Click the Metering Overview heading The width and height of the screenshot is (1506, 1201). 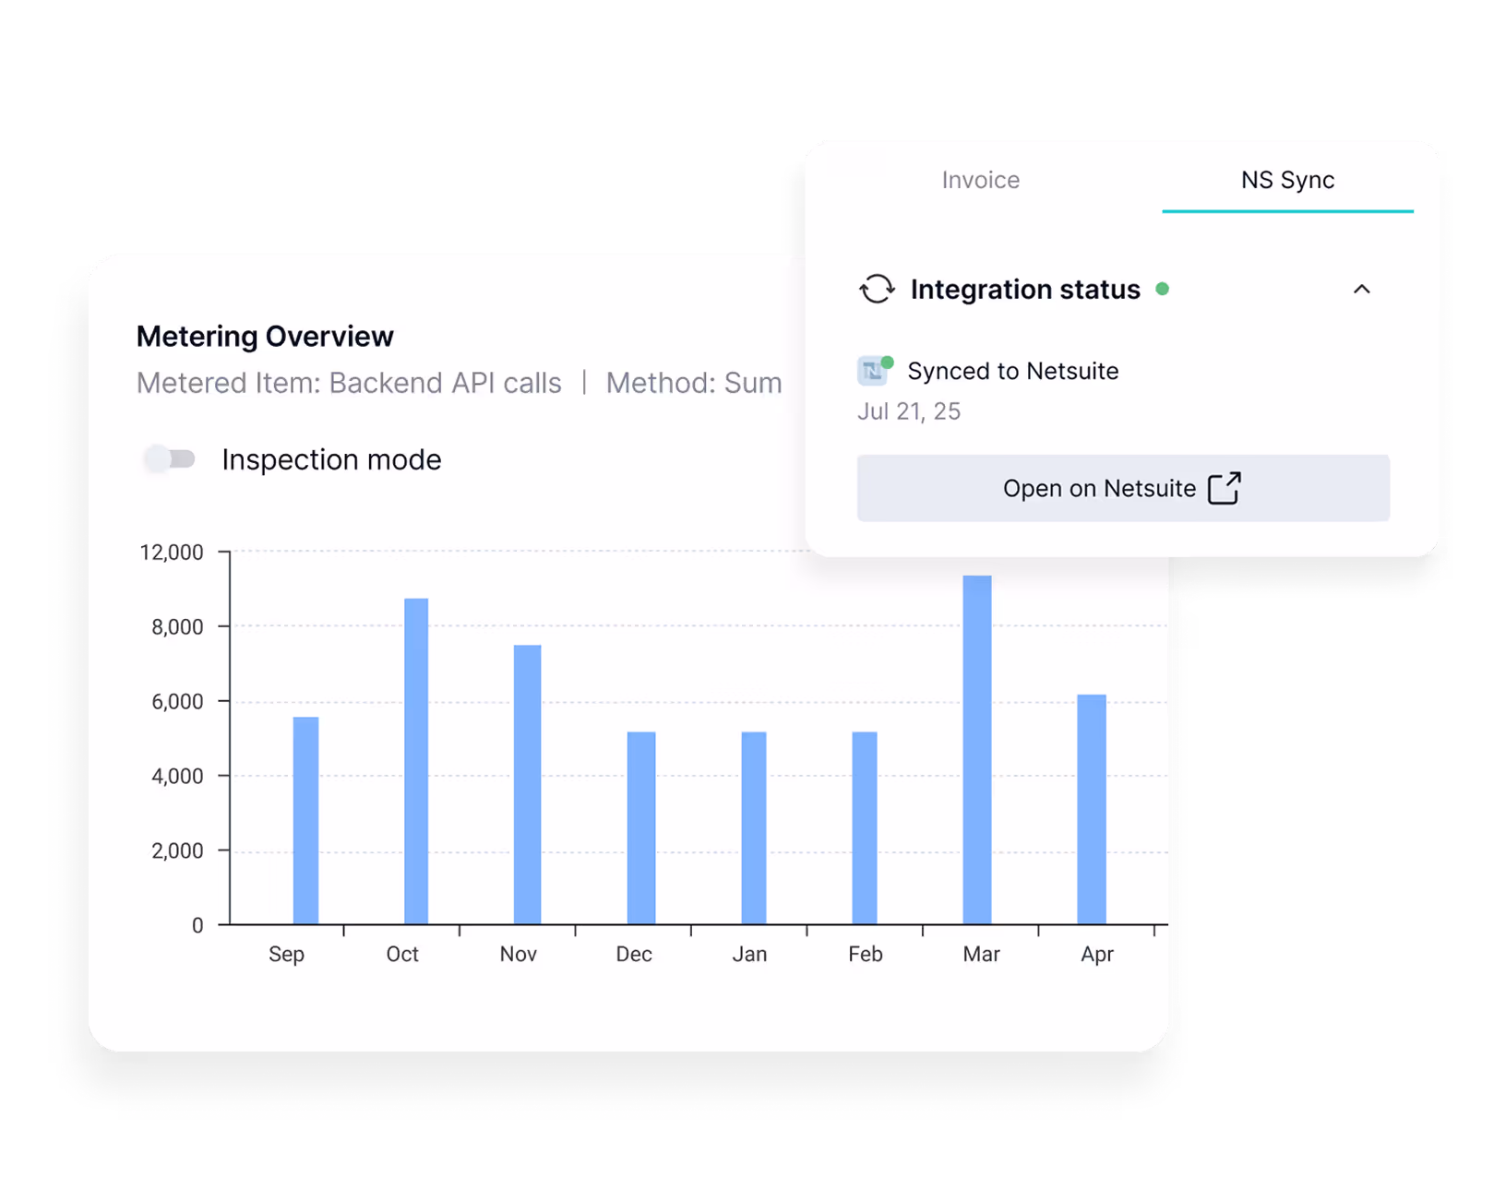click(265, 336)
